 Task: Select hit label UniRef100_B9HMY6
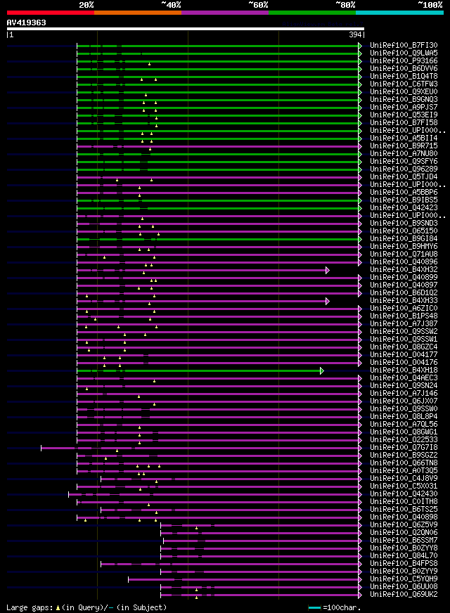pos(404,247)
